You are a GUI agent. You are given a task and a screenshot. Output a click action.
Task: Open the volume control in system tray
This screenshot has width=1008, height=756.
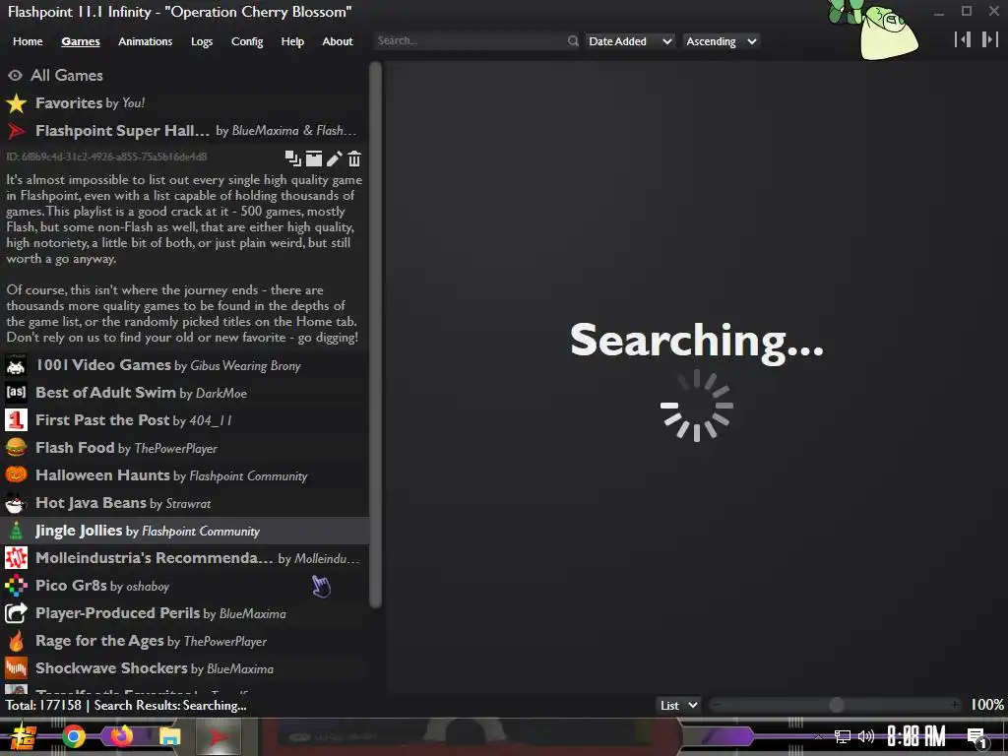[866, 736]
